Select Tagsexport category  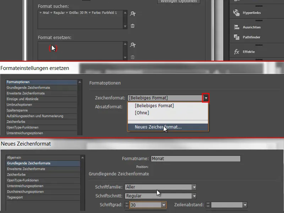[43, 197]
